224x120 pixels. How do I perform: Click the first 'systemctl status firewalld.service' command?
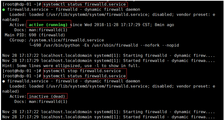click(x=84, y=4)
